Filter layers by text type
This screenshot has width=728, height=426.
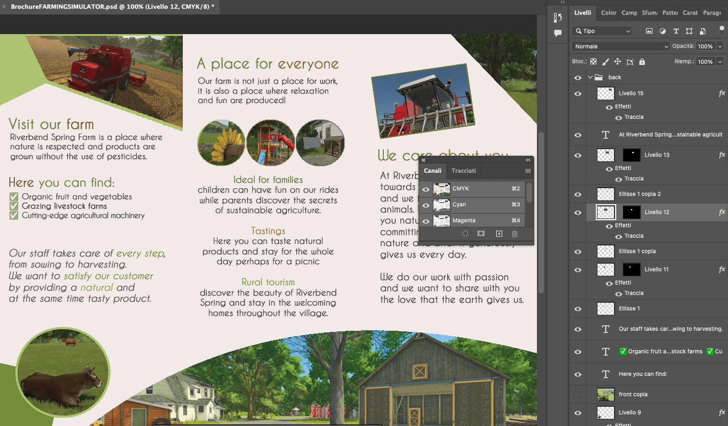coord(676,31)
